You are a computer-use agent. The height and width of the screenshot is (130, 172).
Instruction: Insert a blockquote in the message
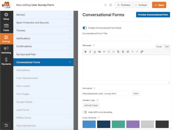(99, 52)
